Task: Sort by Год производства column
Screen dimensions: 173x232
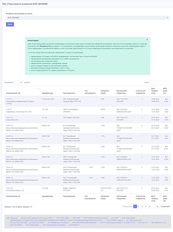Action: [90, 92]
